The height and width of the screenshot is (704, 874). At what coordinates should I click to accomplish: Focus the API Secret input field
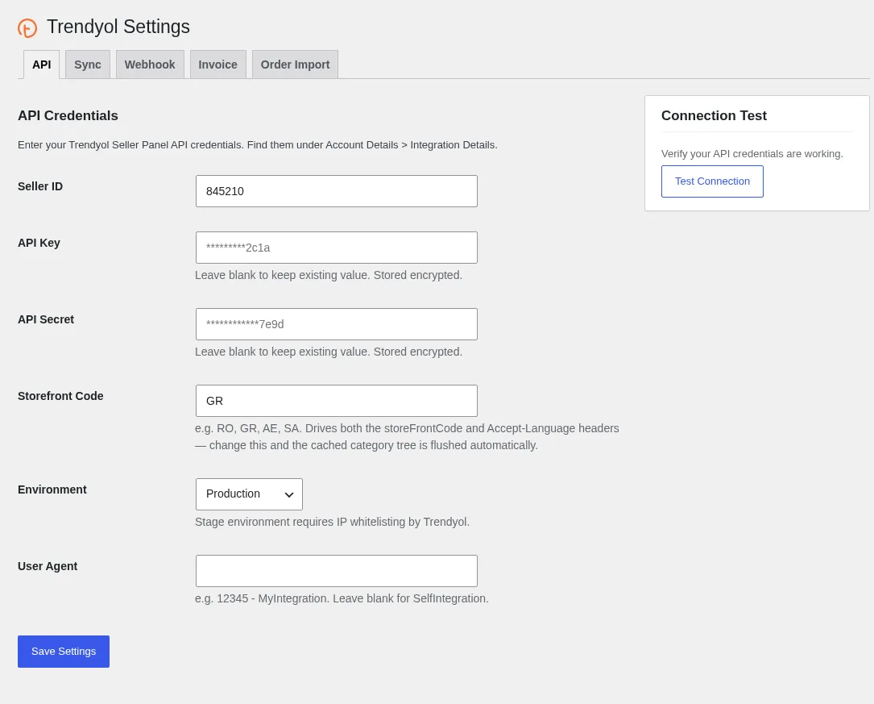pos(336,324)
